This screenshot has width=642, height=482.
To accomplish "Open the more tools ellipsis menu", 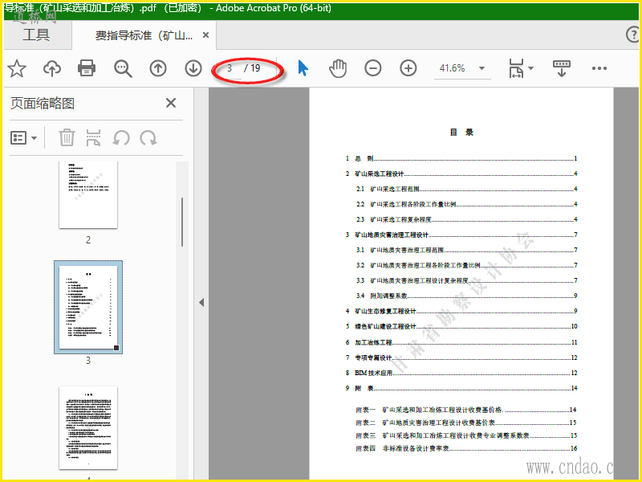I will coord(599,68).
